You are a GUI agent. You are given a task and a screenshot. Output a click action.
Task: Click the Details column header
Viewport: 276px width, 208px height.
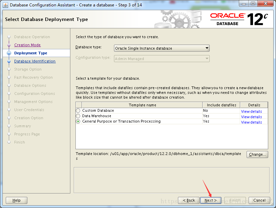254,105
